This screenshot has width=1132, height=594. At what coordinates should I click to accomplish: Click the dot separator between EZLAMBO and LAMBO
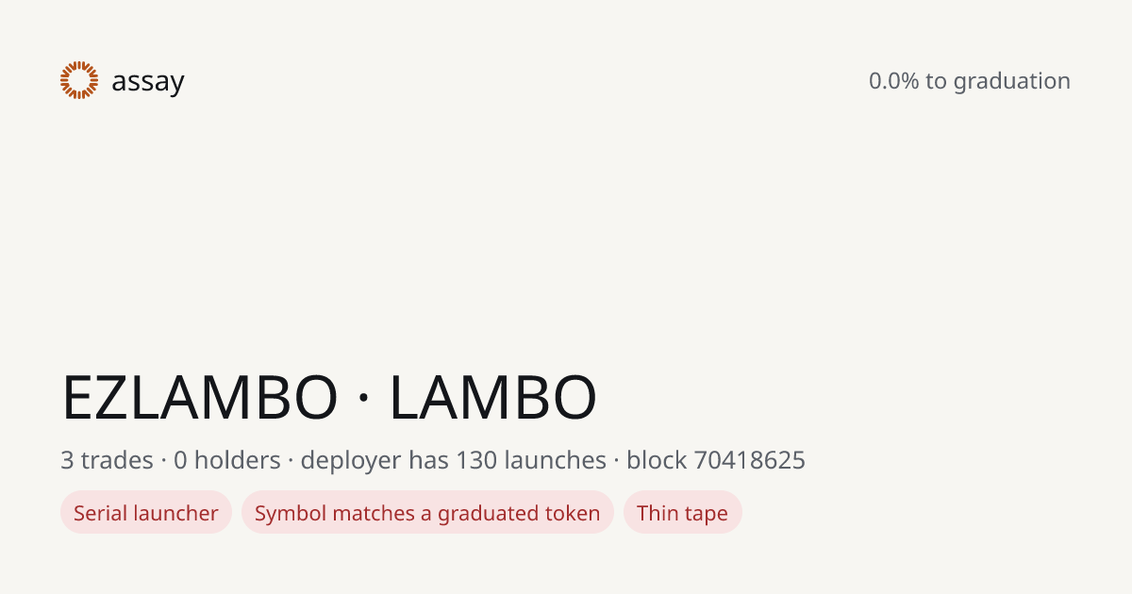coord(364,399)
